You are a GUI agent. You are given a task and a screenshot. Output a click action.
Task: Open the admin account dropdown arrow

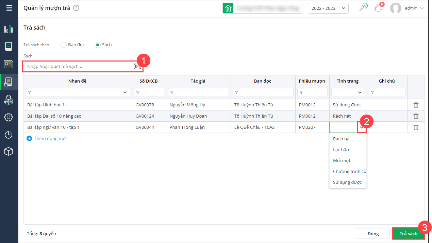[422, 8]
